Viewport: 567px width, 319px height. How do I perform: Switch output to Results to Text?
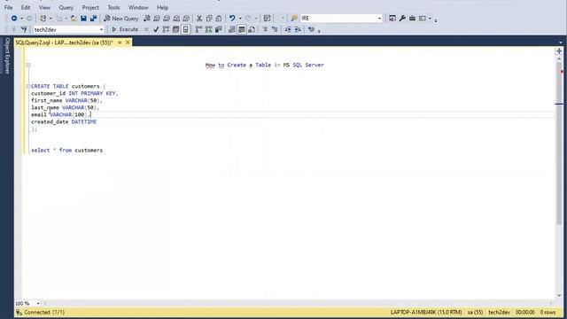coord(232,29)
